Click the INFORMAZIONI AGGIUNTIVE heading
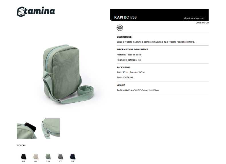This screenshot has width=226, height=164. [132, 49]
